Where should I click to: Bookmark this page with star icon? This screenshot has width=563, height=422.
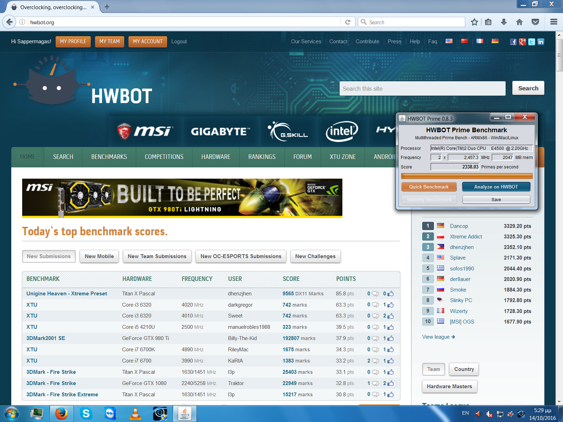tap(474, 22)
